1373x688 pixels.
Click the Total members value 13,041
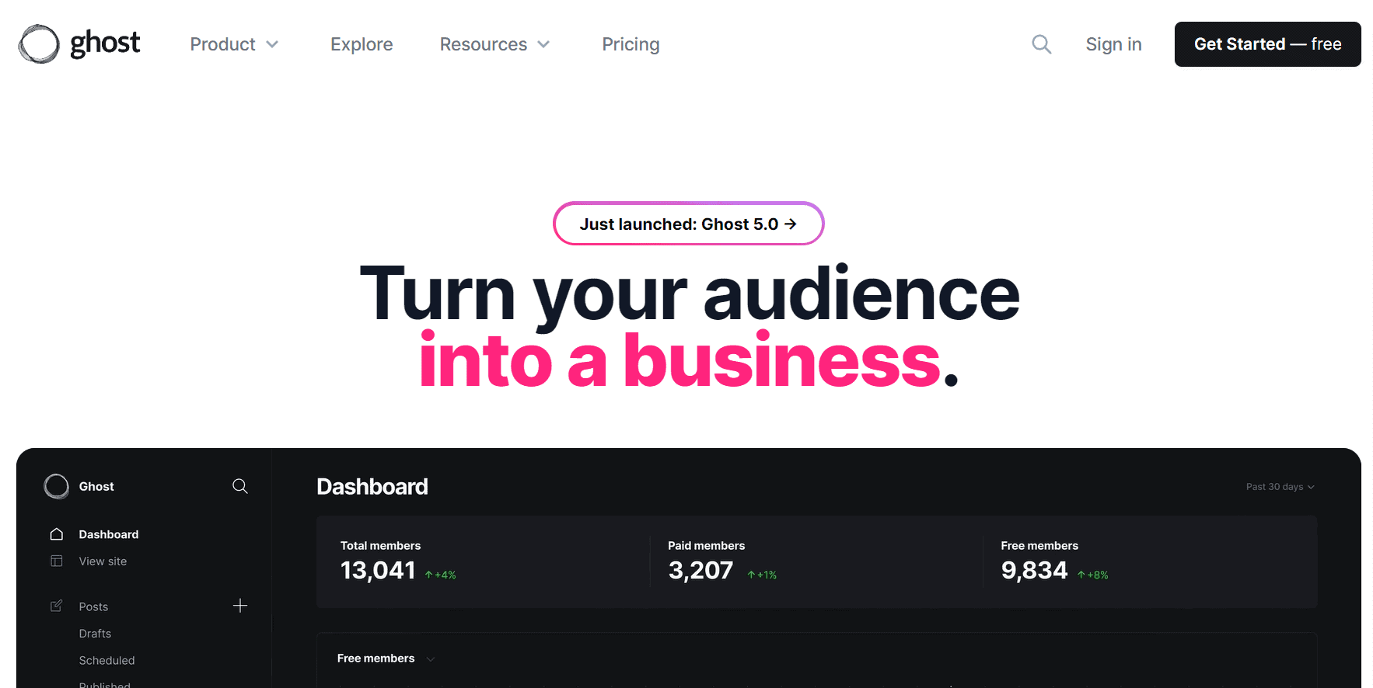pos(378,571)
